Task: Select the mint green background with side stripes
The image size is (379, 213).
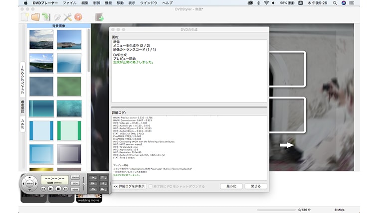Action: pos(69,131)
